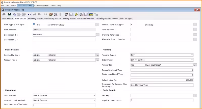The image size is (202, 109).
Task: Expand the Cost Method dropdown
Action: pyautogui.click(x=94, y=95)
